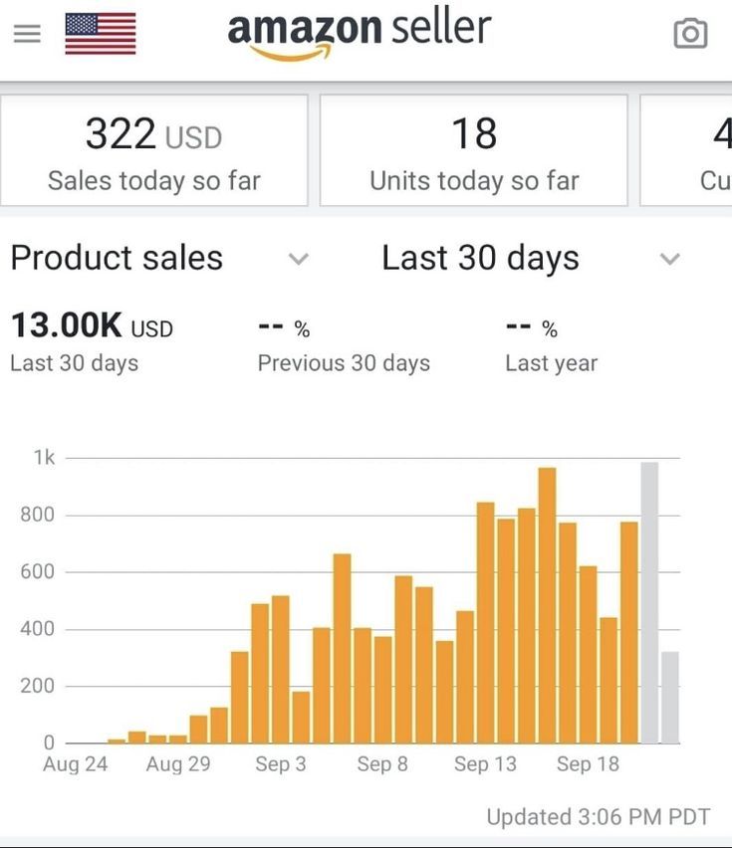Screen dimensions: 732x848
Task: Select the short gray bar for today
Action: click(670, 697)
